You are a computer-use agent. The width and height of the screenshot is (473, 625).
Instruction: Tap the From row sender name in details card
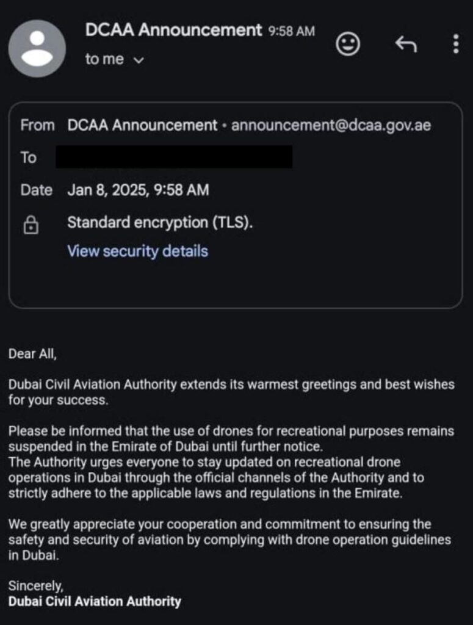point(142,126)
